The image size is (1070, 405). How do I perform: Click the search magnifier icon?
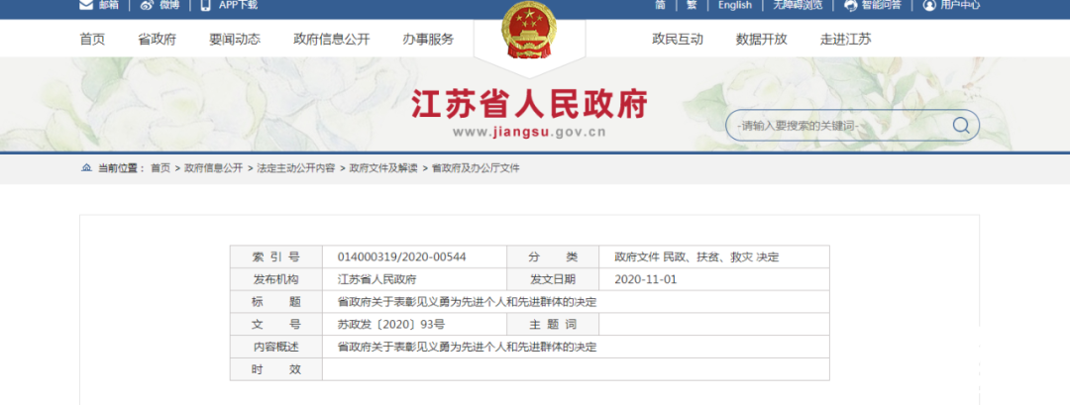(x=960, y=126)
